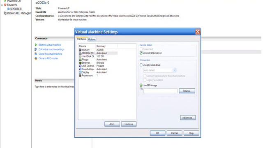Viewport: 263px width, 148px height.
Task: Select Powered On in sidebar tree
Action: (14, 1)
